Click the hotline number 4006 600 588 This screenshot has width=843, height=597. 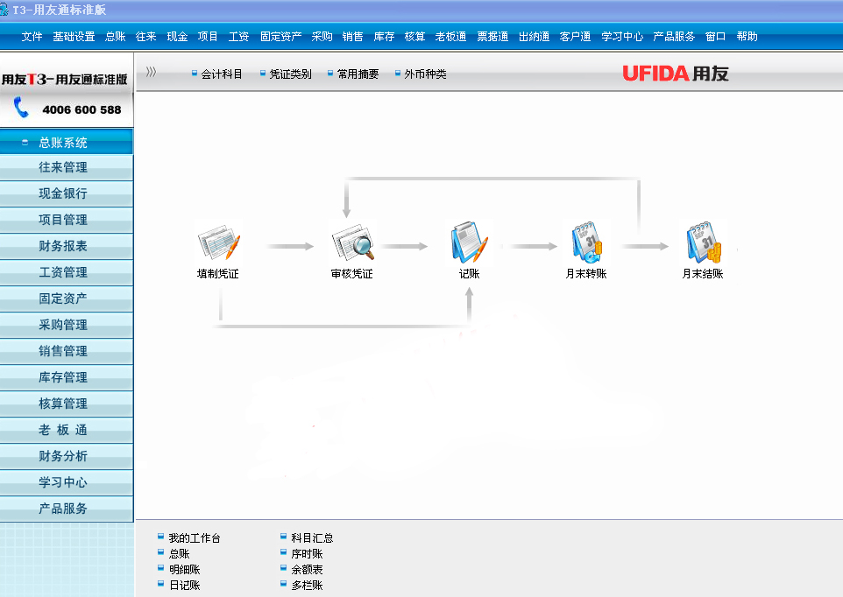click(81, 109)
